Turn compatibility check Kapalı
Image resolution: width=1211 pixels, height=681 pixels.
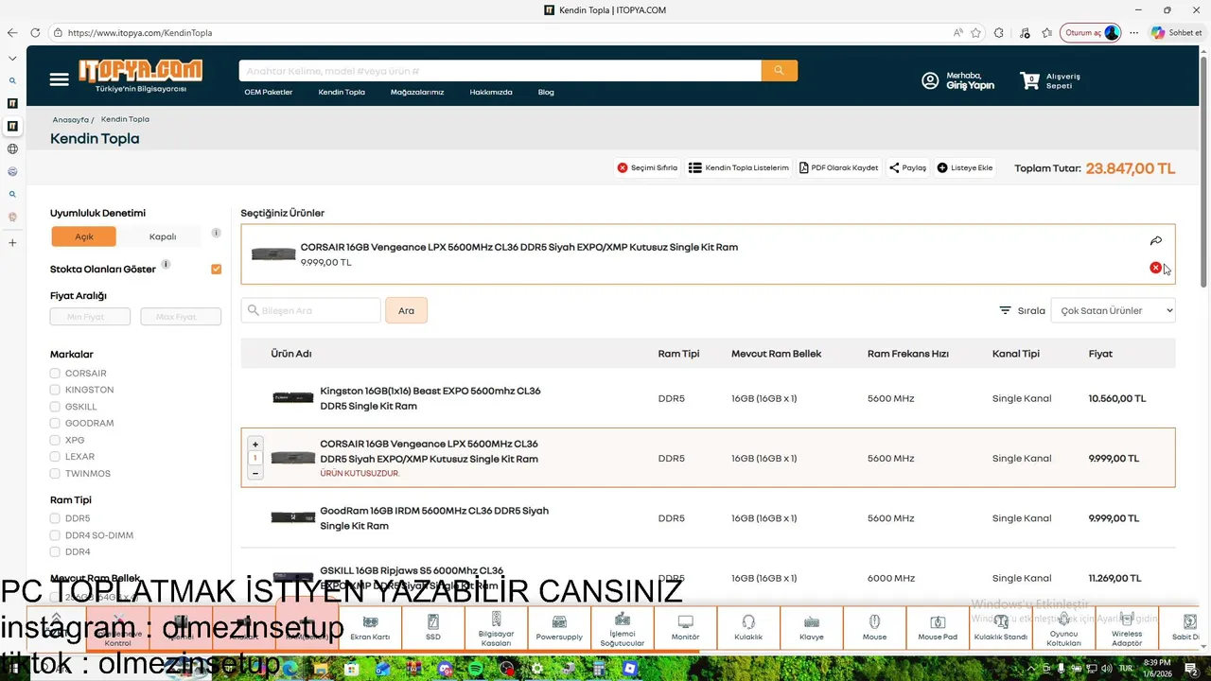163,236
